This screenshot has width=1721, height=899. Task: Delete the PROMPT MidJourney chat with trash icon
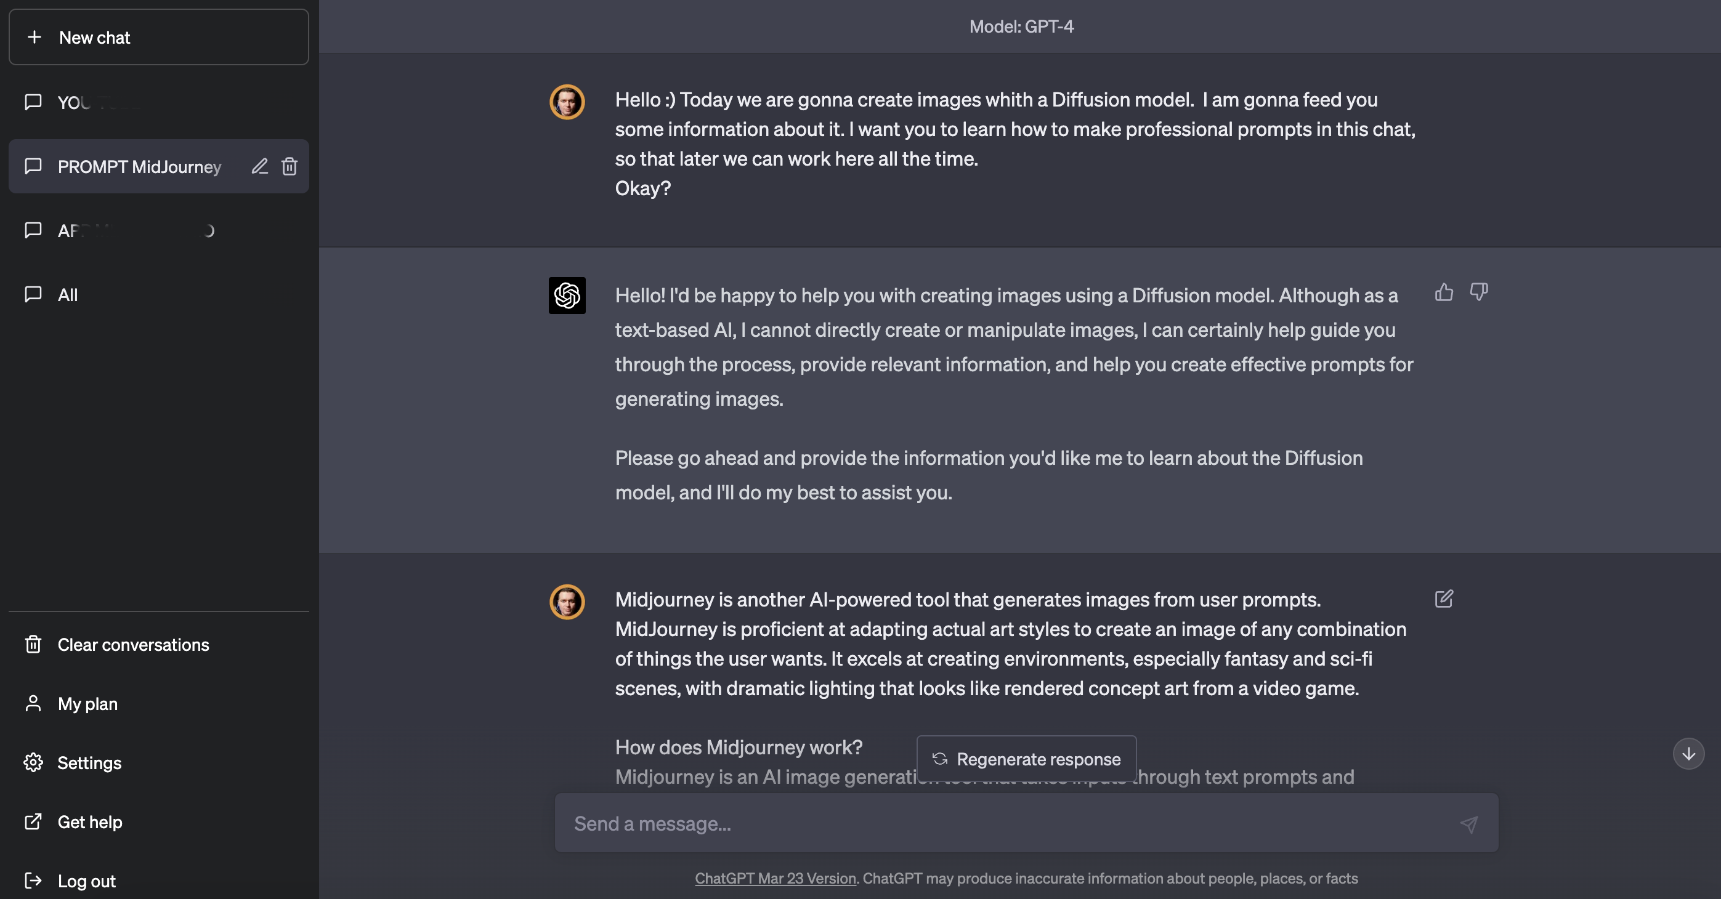tap(290, 166)
